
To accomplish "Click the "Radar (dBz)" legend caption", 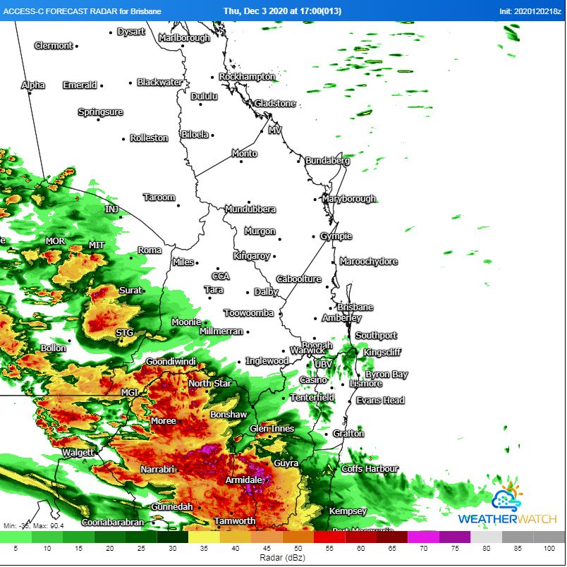I will (282, 558).
